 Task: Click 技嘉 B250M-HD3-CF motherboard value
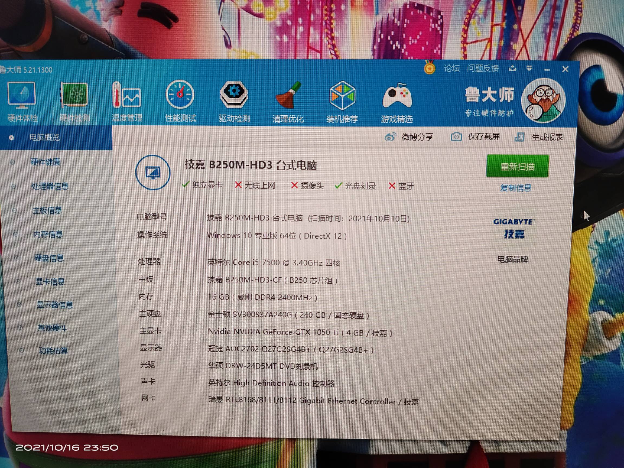point(272,280)
